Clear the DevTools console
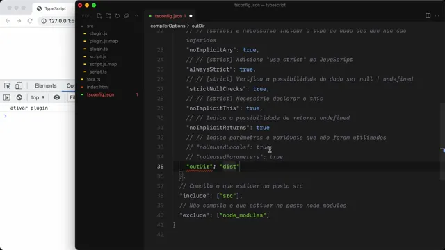This screenshot has height=250, width=445. click(19, 97)
